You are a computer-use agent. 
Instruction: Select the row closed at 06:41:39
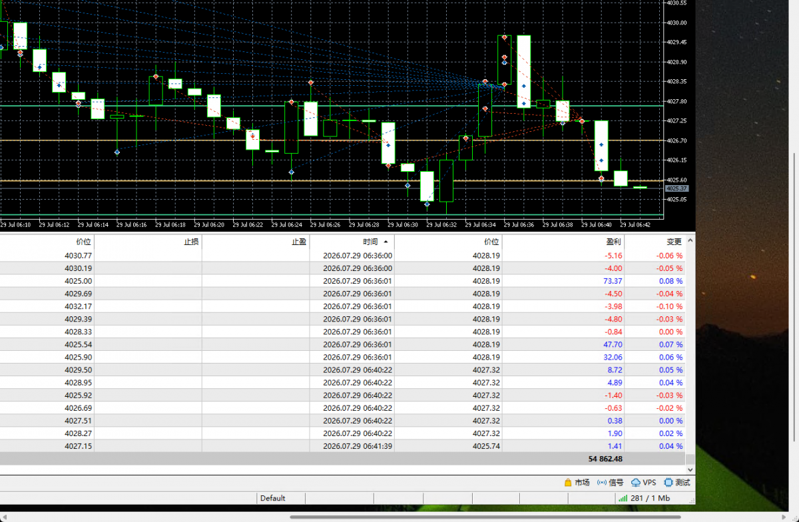point(342,446)
